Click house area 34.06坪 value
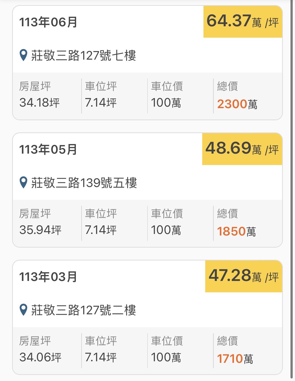Viewport: 295px width, 381px height. [x=40, y=357]
